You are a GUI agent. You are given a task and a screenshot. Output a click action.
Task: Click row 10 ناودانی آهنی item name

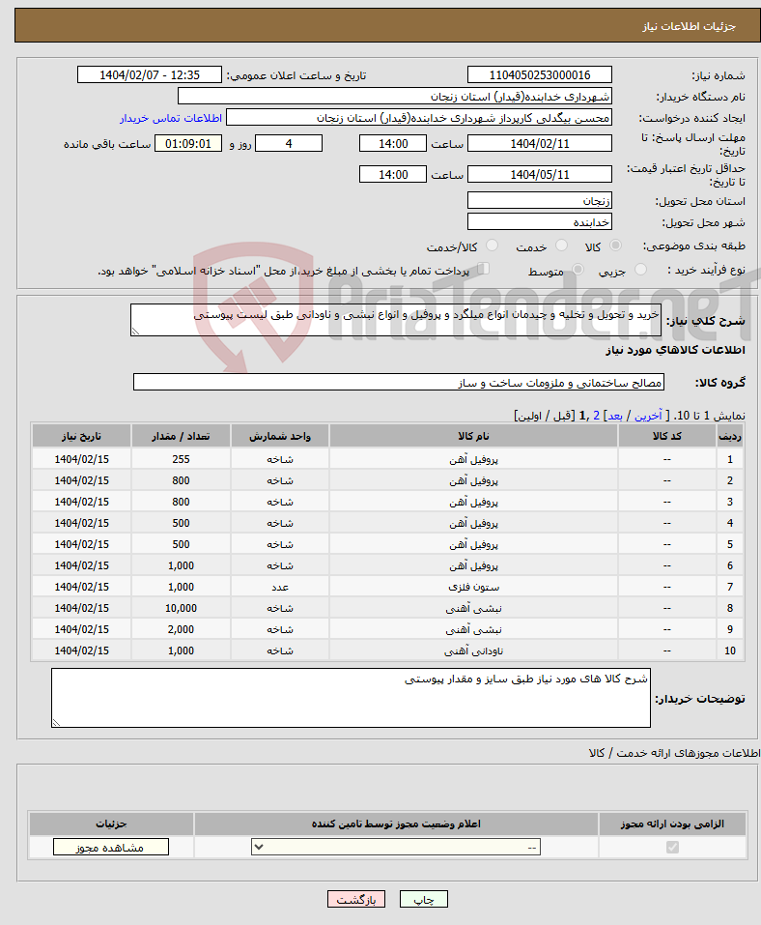tap(473, 650)
